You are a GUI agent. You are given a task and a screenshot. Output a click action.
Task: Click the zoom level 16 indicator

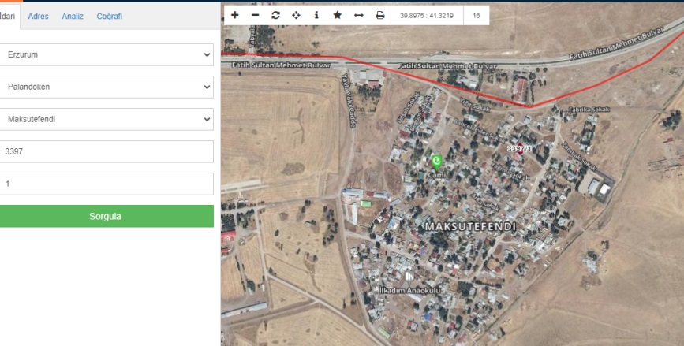tap(476, 15)
